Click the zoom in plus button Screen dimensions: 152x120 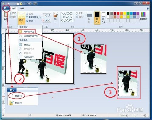[145, 115]
